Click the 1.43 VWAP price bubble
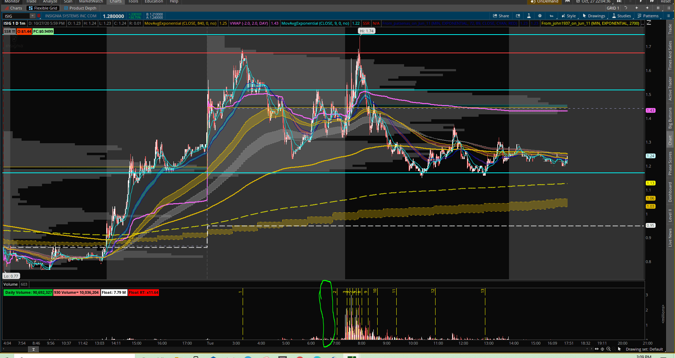Screen dimensions: 675x358 point(651,110)
